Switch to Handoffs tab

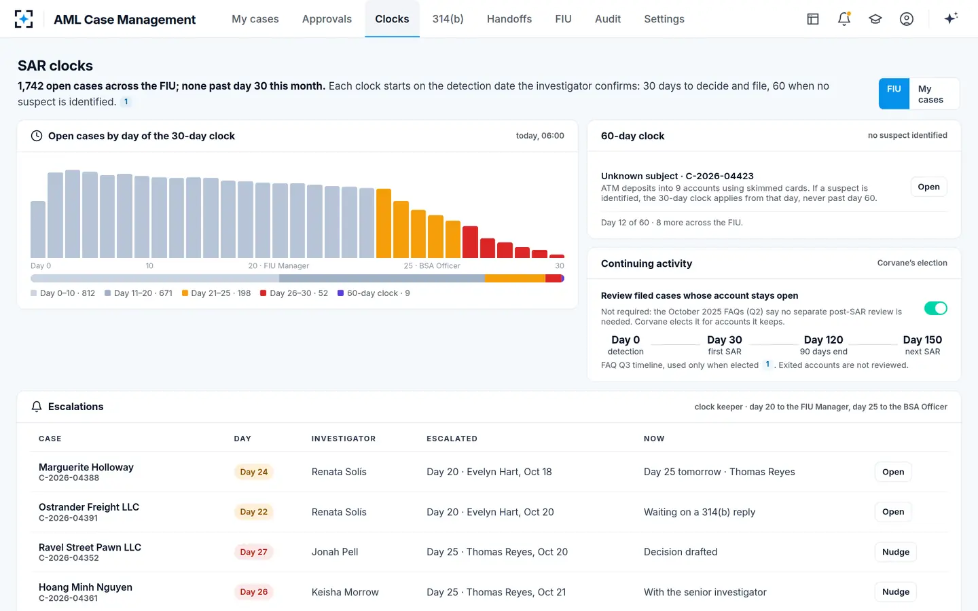[509, 19]
